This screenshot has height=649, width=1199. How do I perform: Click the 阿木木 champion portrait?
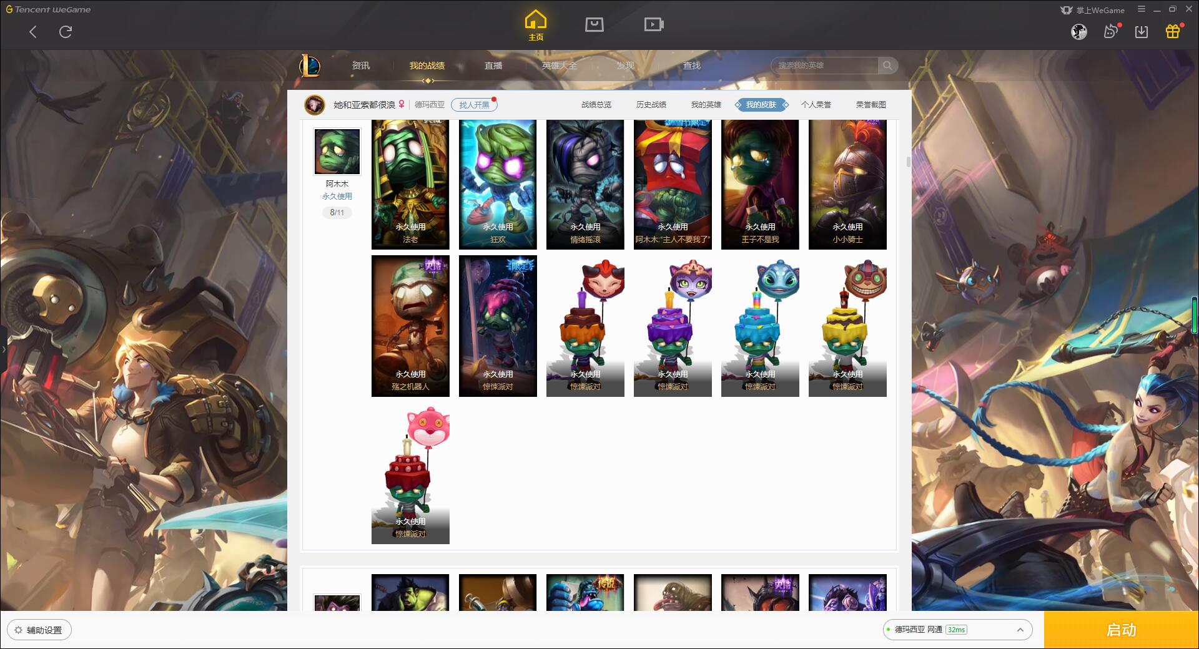[x=337, y=152]
